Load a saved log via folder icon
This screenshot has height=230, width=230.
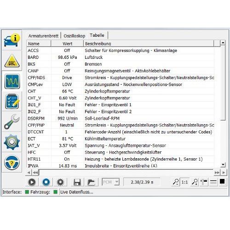[91, 182]
